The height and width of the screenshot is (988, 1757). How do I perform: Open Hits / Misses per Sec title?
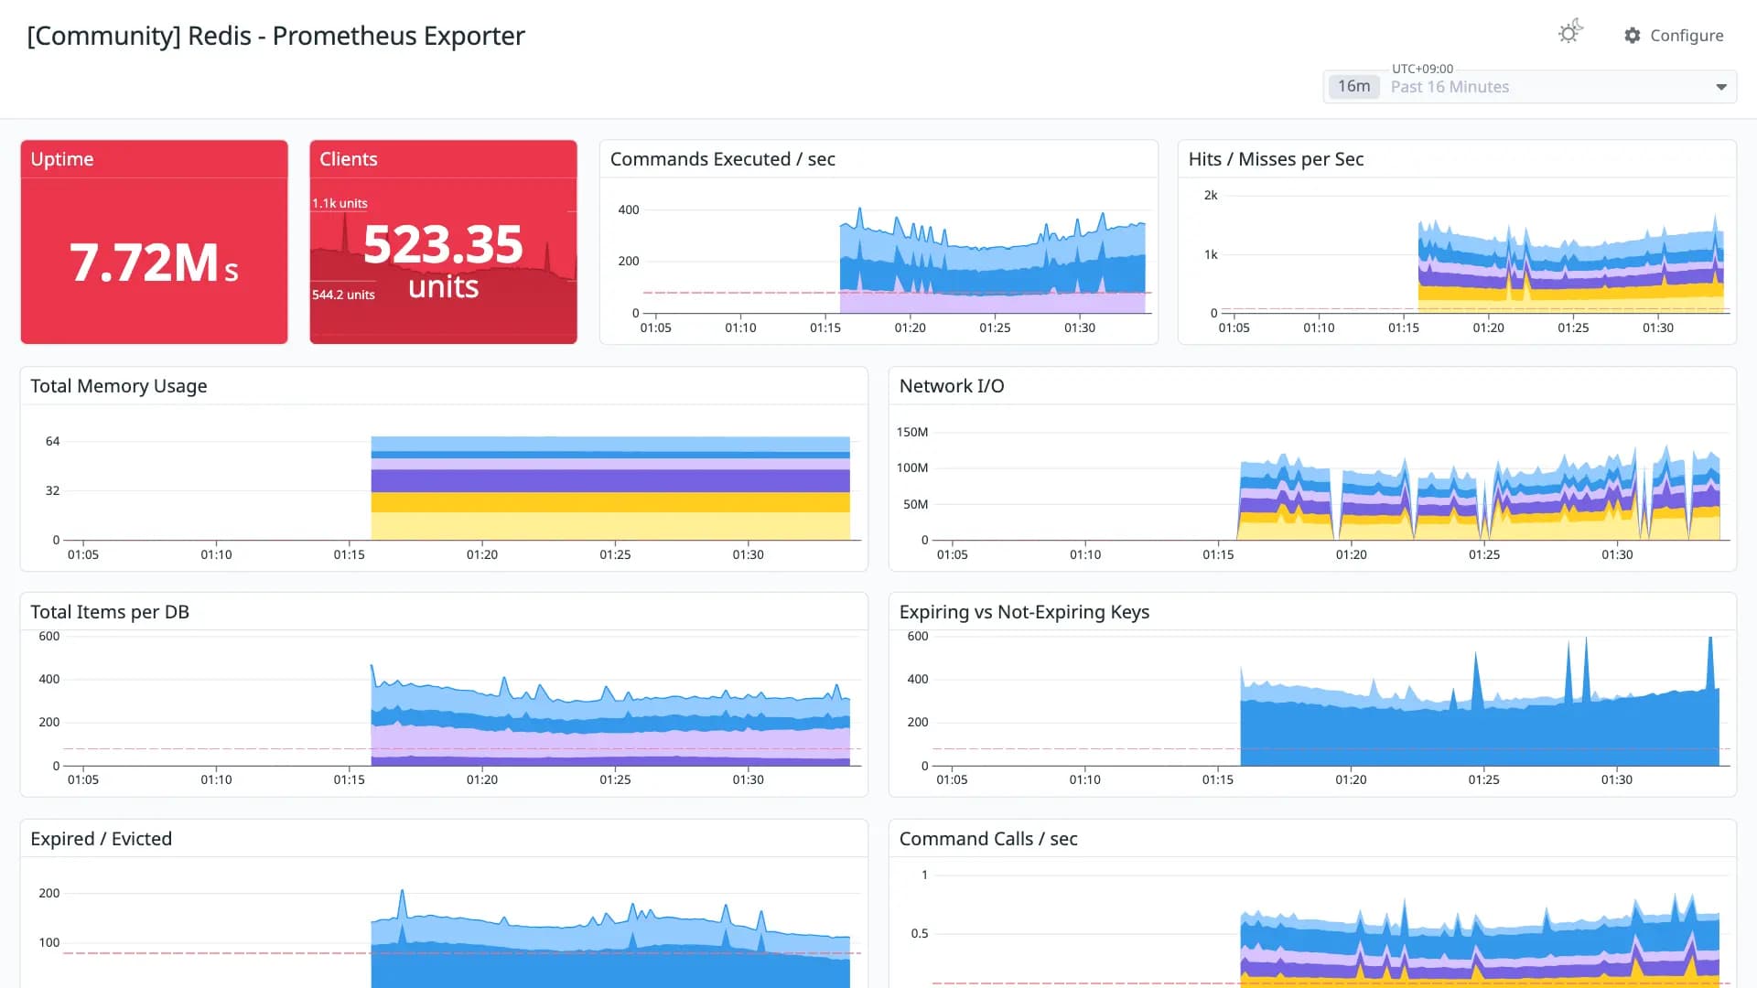[1276, 159]
